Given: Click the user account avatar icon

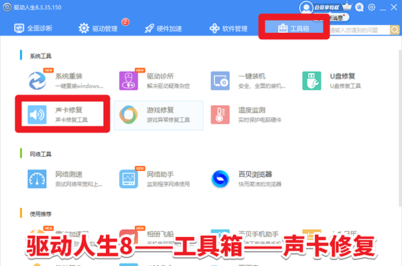Looking at the screenshot, I should pyautogui.click(x=306, y=7).
